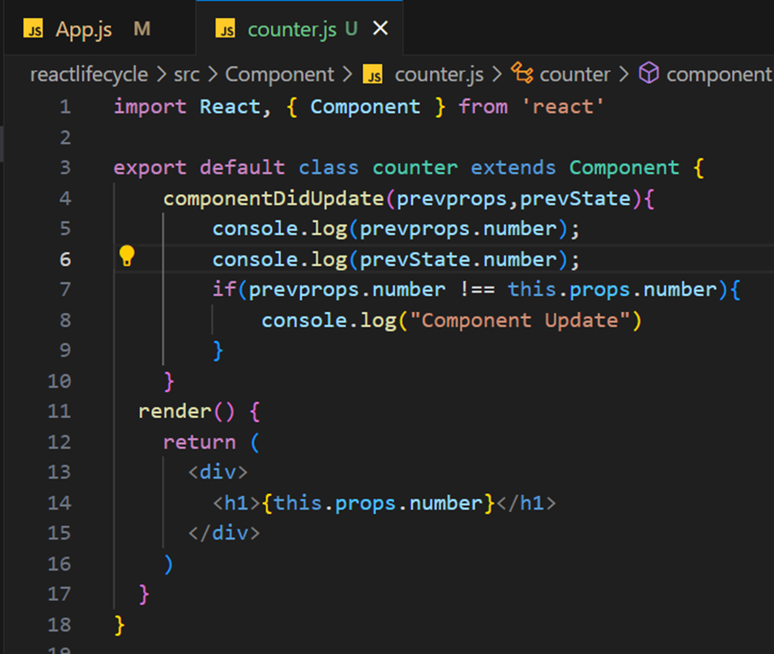Click 'prevprops.number' on line 5
This screenshot has height=654, width=774.
point(458,229)
